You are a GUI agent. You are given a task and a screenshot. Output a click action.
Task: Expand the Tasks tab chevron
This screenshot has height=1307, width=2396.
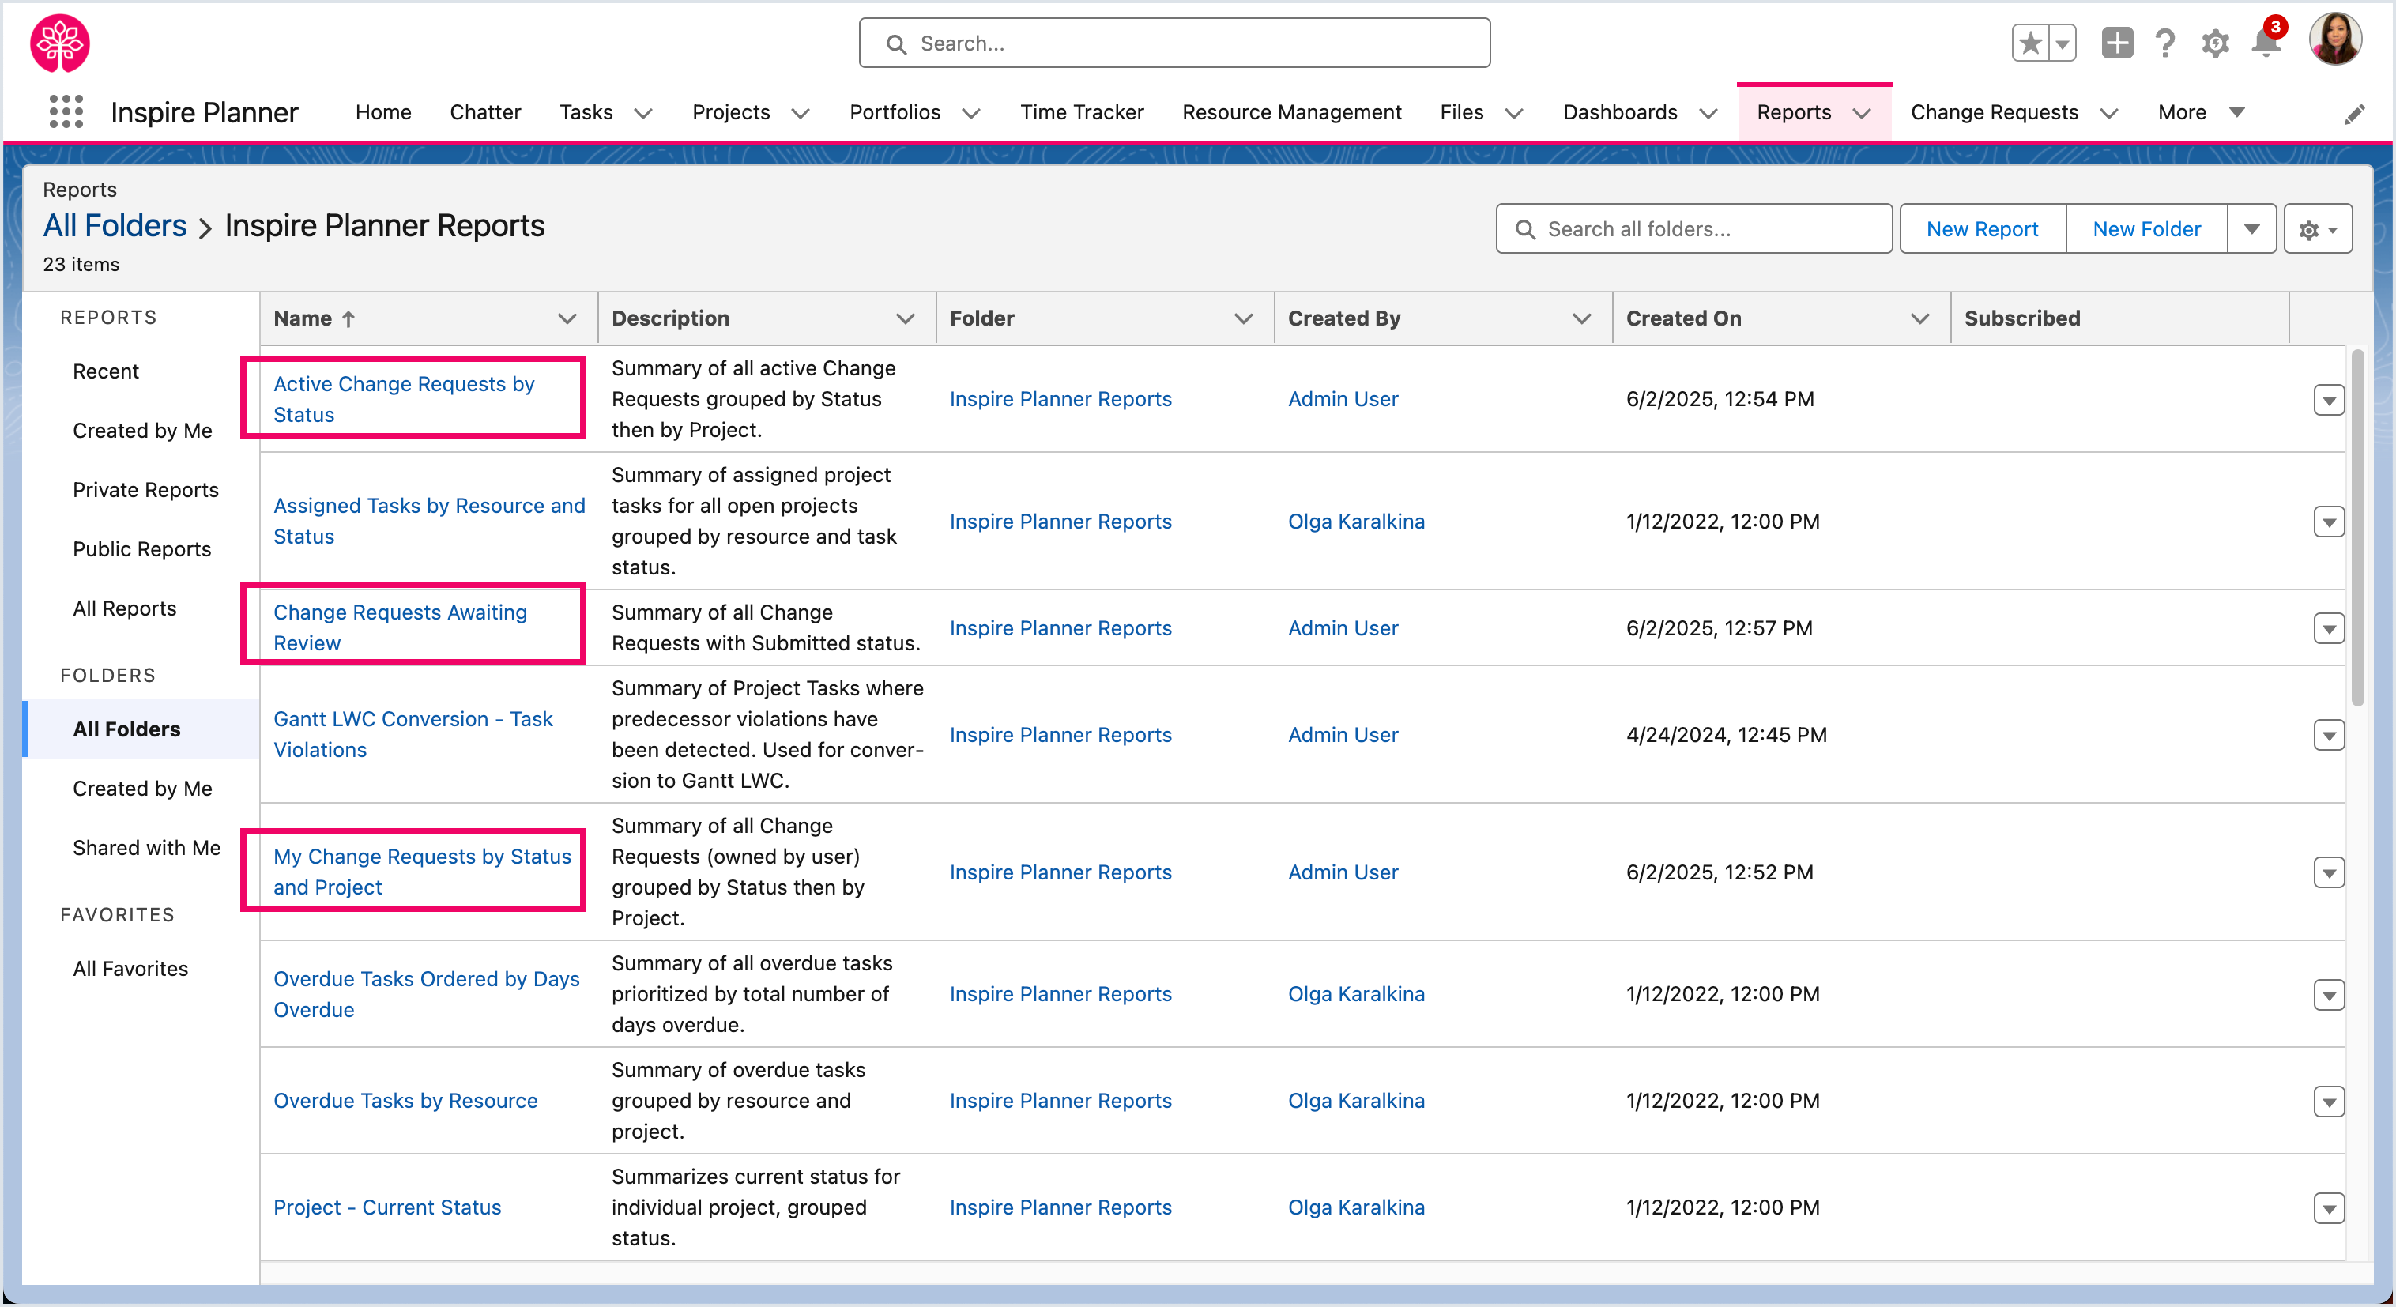pyautogui.click(x=642, y=114)
